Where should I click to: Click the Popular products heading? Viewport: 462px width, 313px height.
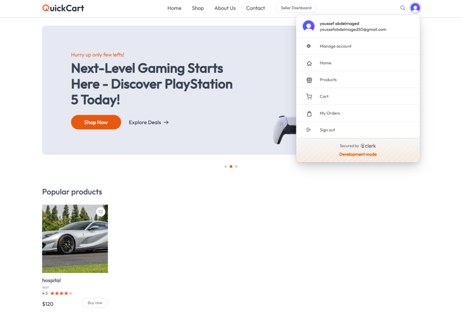(72, 192)
